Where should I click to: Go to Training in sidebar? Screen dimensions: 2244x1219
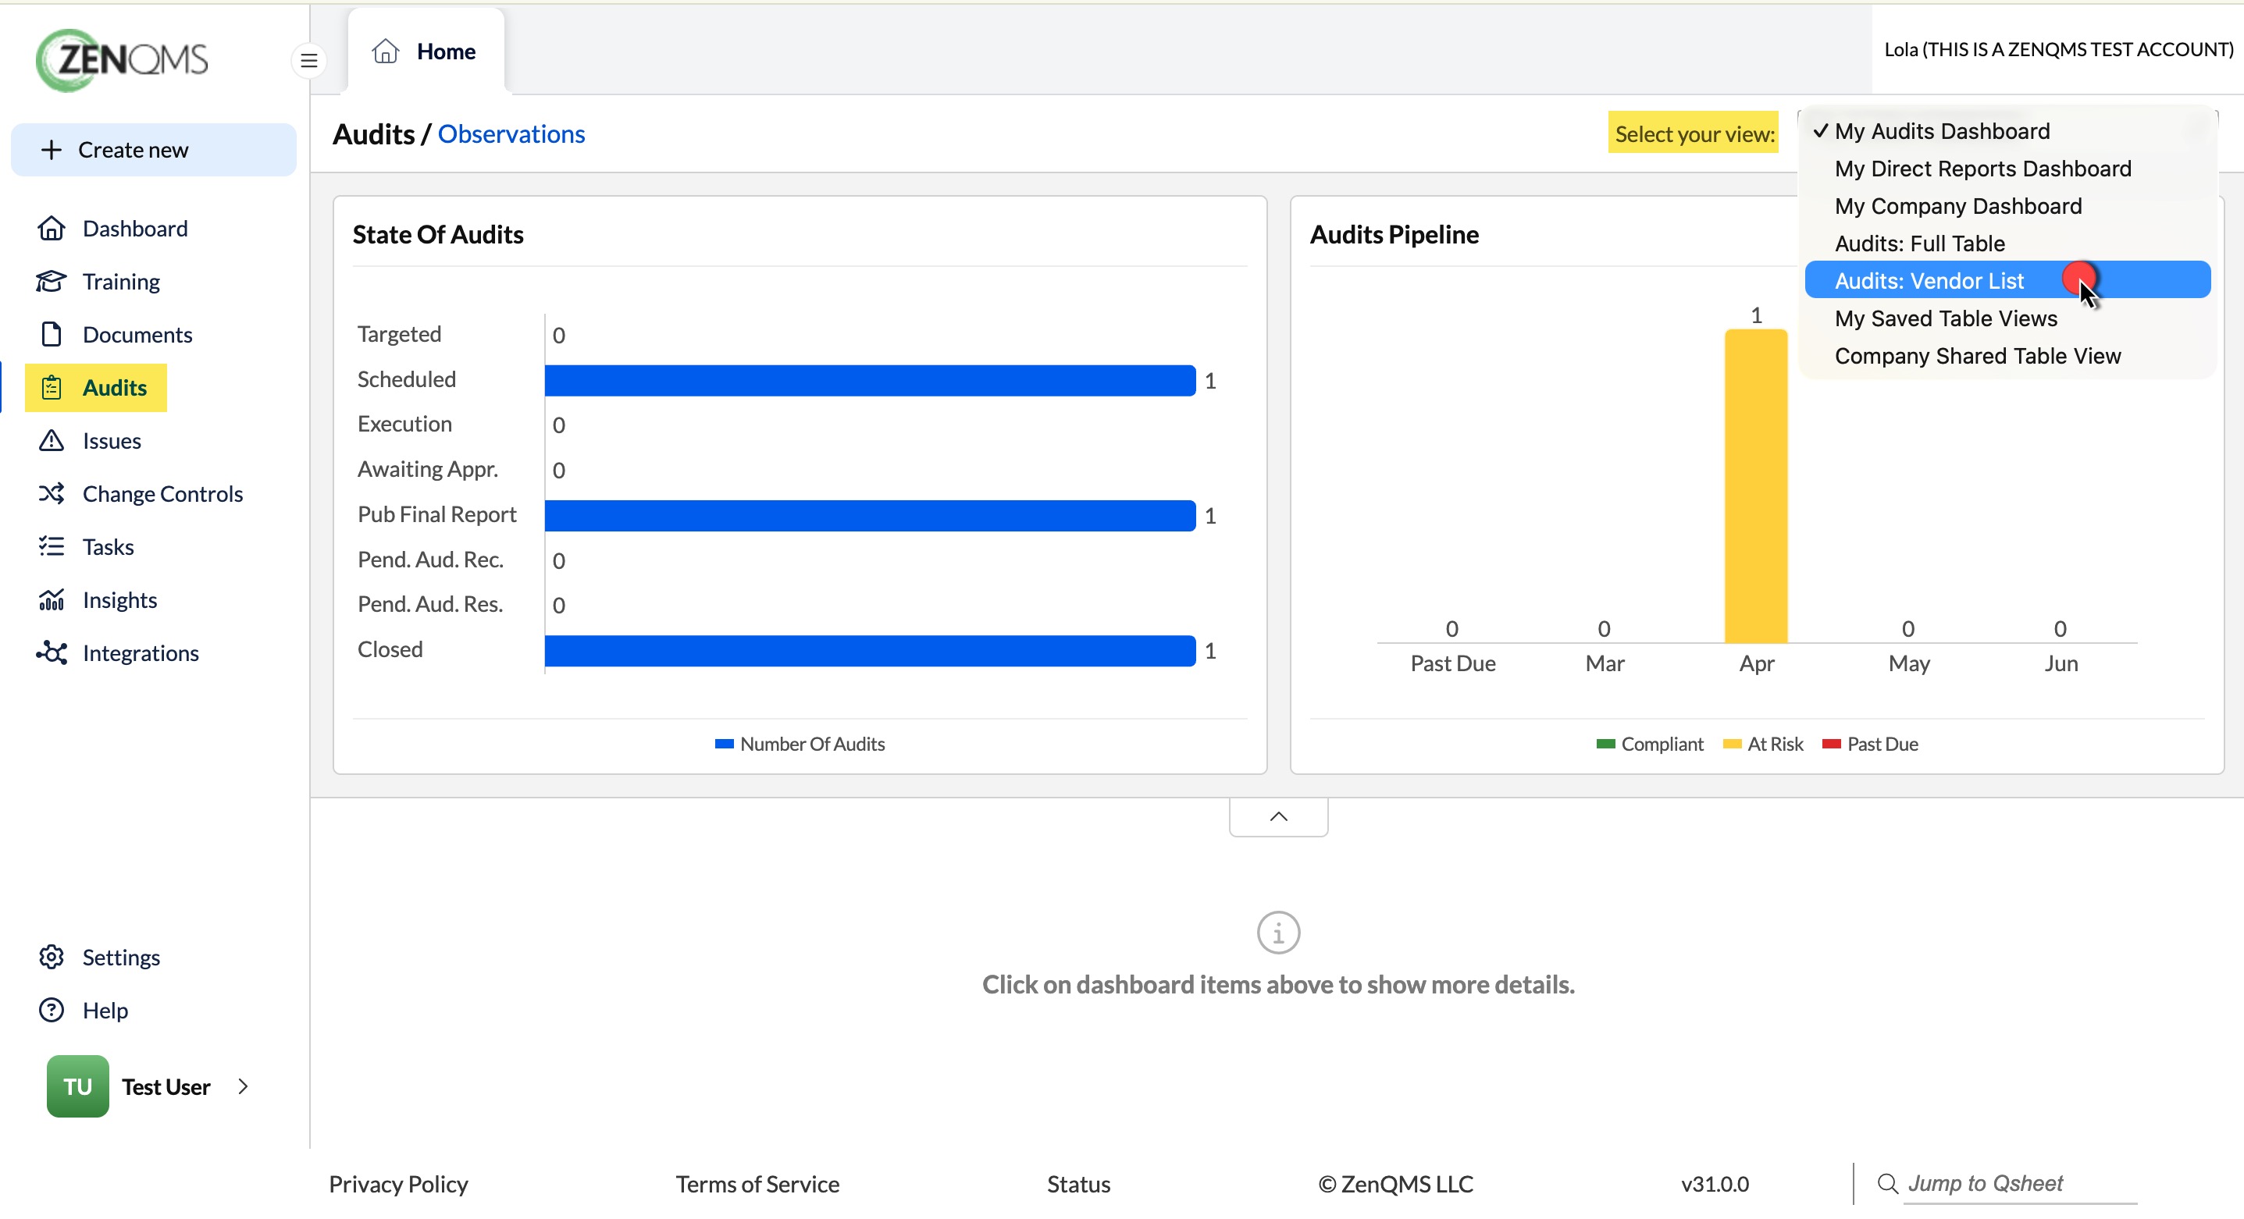click(x=121, y=281)
